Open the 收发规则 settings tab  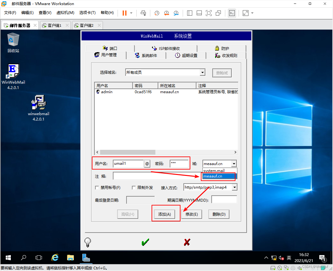pos(226,55)
